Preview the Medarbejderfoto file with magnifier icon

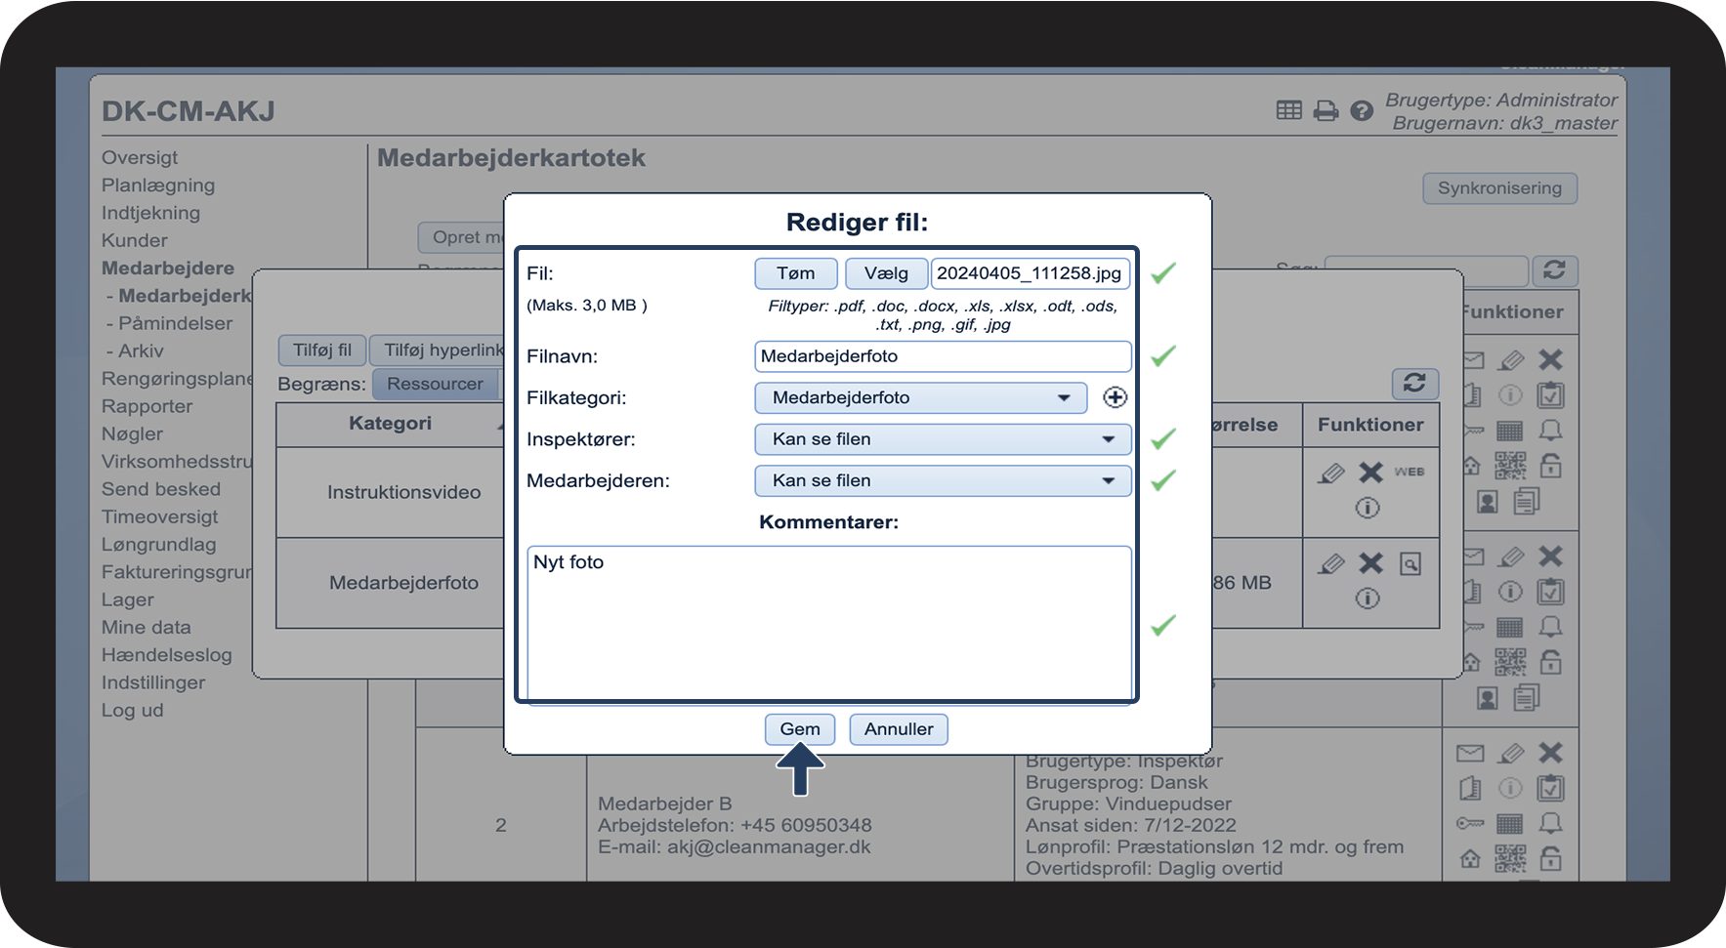[1410, 564]
